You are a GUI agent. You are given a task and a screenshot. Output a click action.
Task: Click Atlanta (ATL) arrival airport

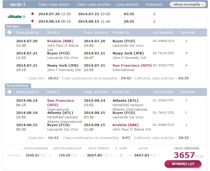(x=125, y=101)
